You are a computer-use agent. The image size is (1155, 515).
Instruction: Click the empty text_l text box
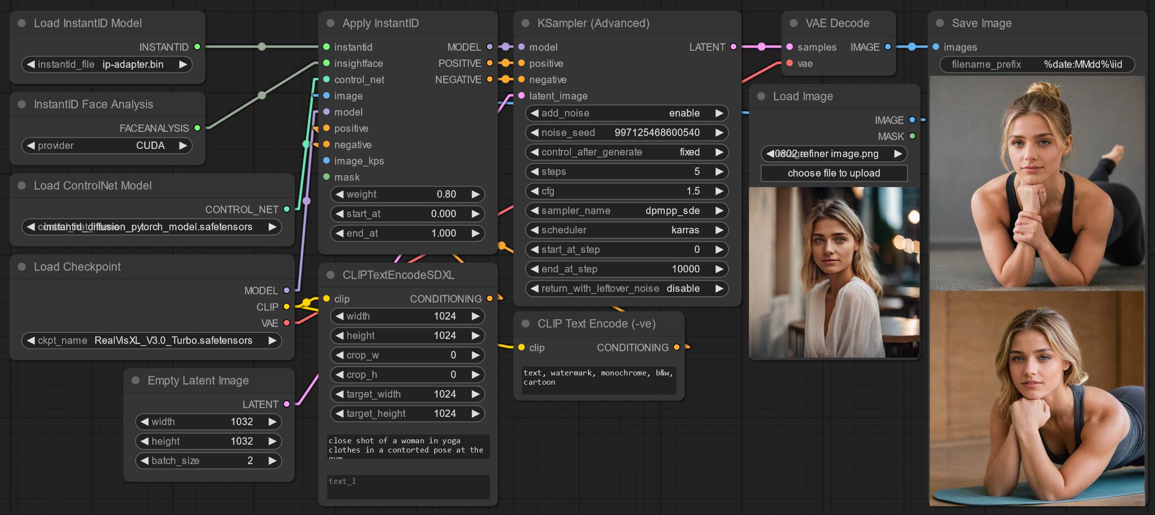[408, 487]
